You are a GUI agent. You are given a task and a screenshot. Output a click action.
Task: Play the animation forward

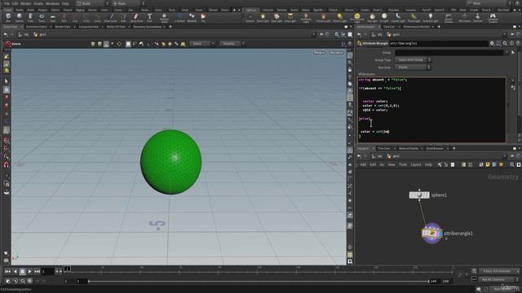point(29,271)
